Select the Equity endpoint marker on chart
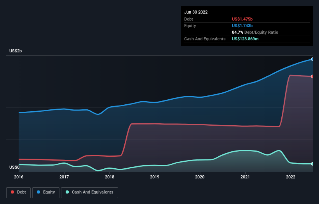The height and width of the screenshot is (204, 319). point(312,59)
